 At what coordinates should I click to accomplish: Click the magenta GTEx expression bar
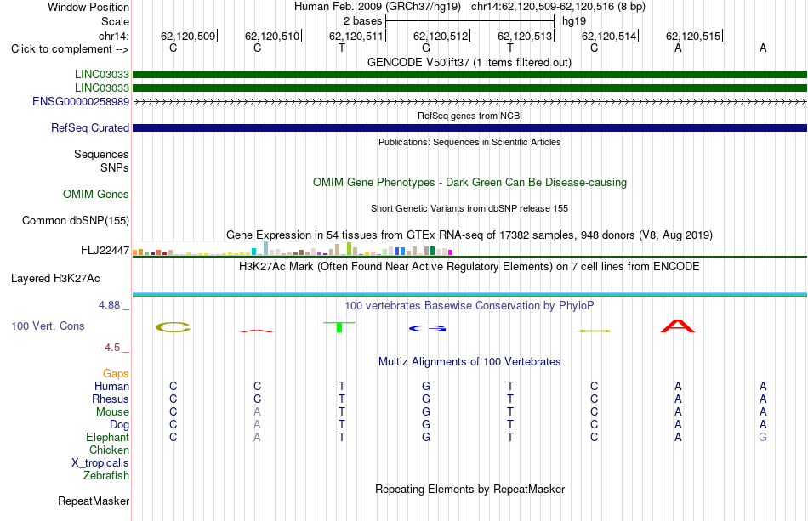click(x=450, y=252)
